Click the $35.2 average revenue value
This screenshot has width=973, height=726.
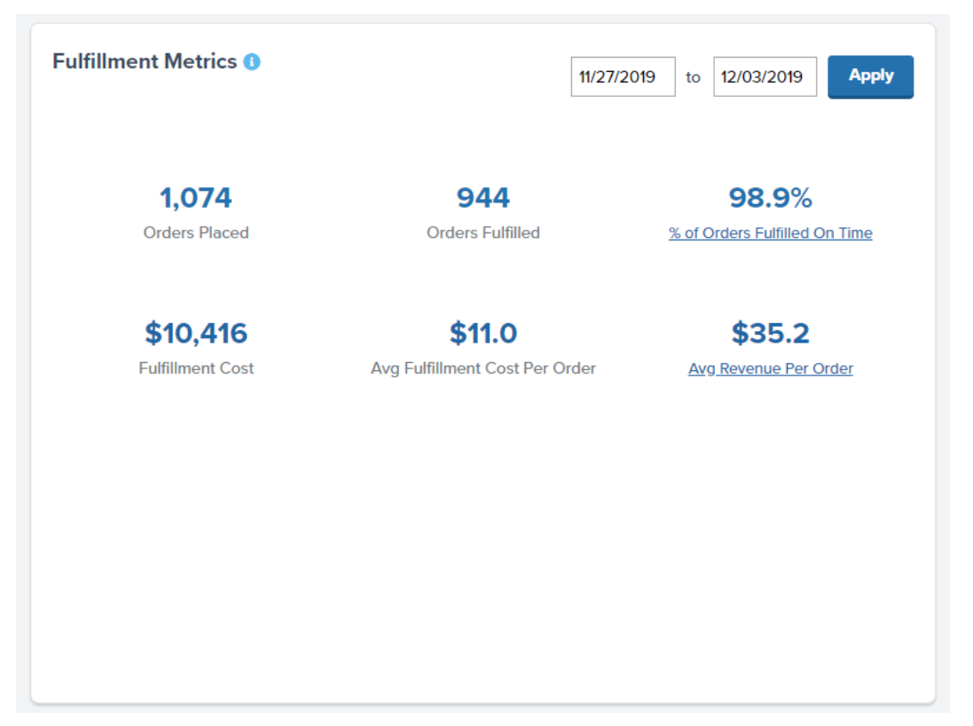[770, 334]
